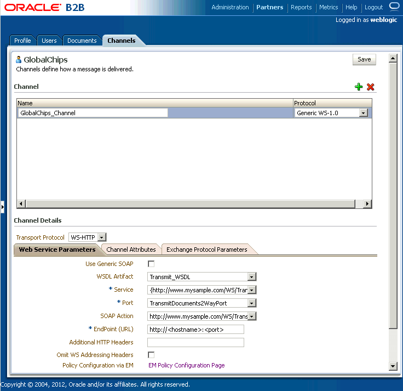403x391 pixels.
Task: Click the Oracle B2B logo
Action: coord(44,7)
